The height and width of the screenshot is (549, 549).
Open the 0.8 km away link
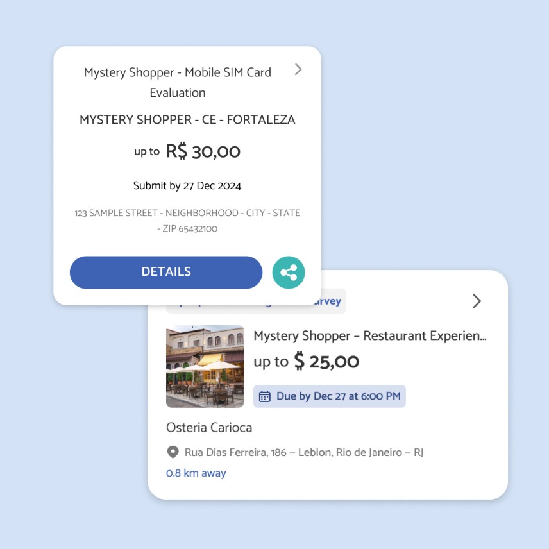point(196,473)
